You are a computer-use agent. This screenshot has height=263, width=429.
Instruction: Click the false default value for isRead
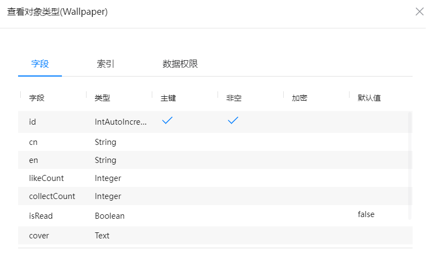click(366, 214)
